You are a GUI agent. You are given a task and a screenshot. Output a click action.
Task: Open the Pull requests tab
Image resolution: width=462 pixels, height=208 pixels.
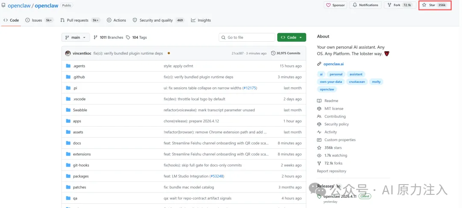pos(80,20)
